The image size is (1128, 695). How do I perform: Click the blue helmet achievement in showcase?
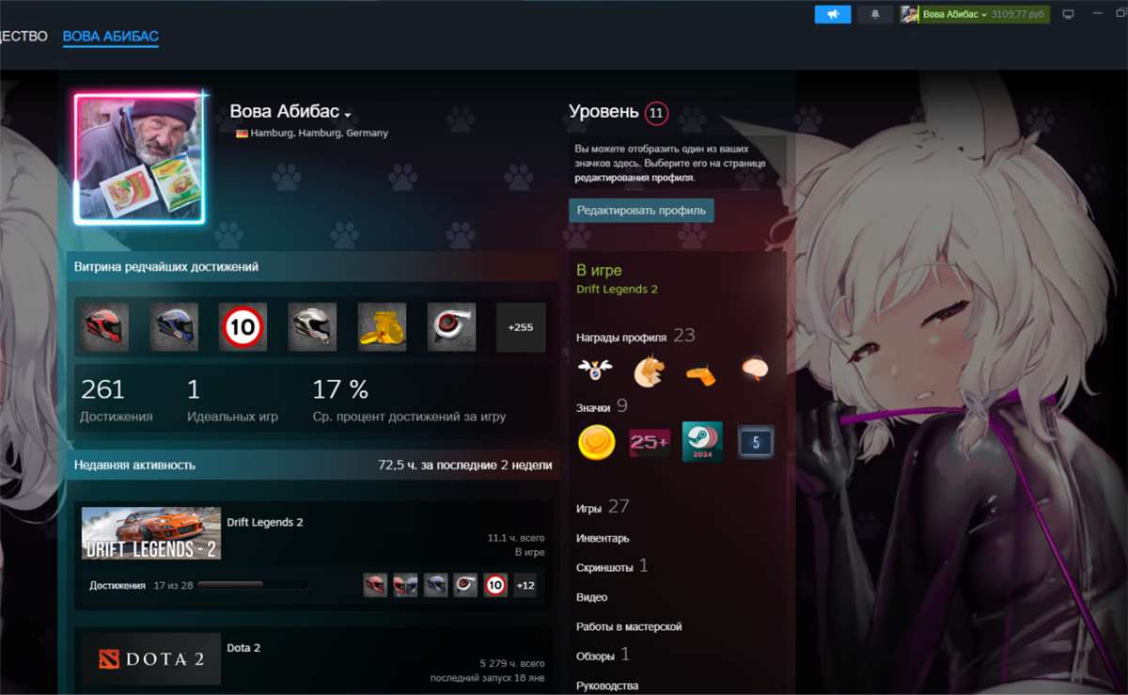[x=174, y=327]
